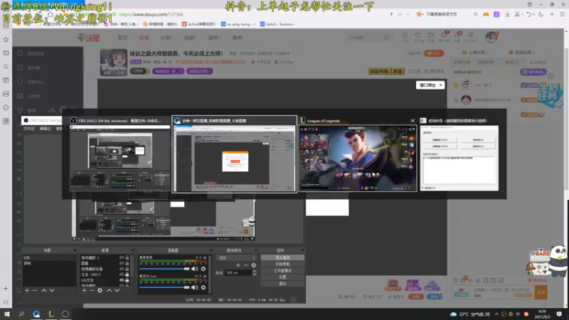The image size is (569, 320).
Task: Toggle lock on 图像 source
Action: click(127, 263)
